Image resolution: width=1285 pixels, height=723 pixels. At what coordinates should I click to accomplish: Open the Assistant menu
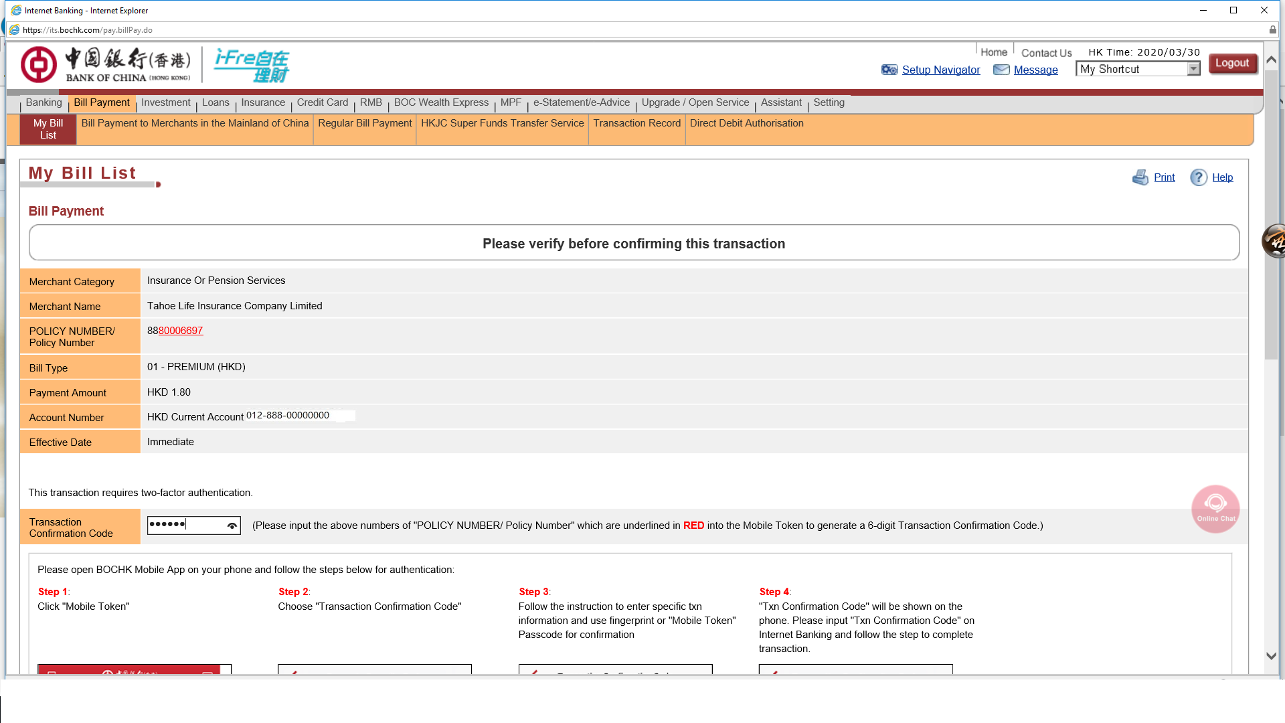click(x=781, y=102)
